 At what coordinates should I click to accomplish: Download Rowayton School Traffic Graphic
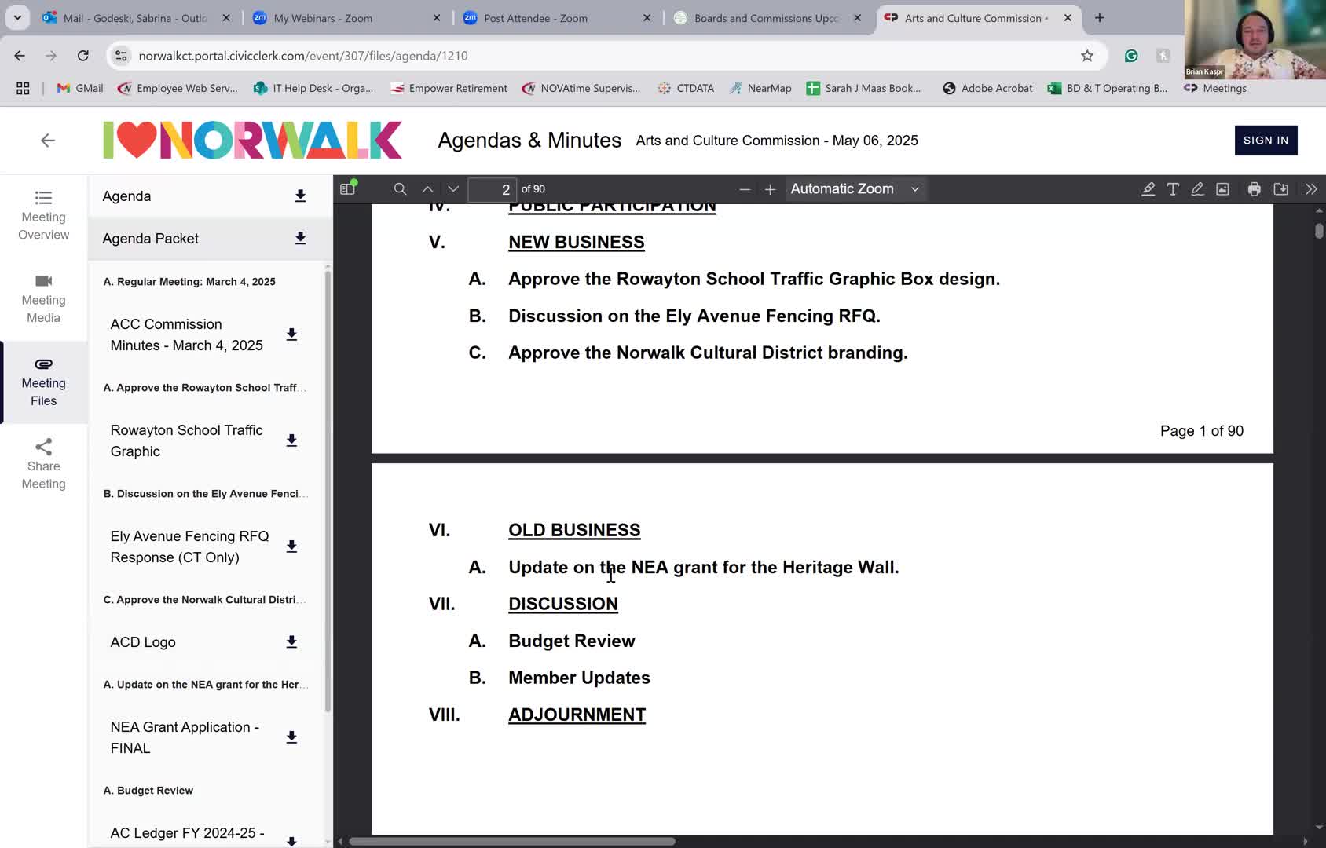[291, 440]
